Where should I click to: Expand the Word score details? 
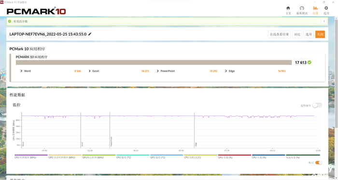(x=21, y=71)
